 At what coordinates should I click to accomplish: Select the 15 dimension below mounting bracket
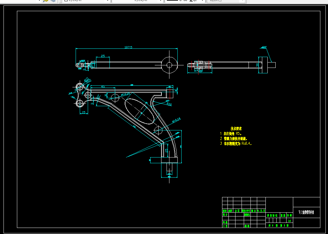[x=84, y=113]
